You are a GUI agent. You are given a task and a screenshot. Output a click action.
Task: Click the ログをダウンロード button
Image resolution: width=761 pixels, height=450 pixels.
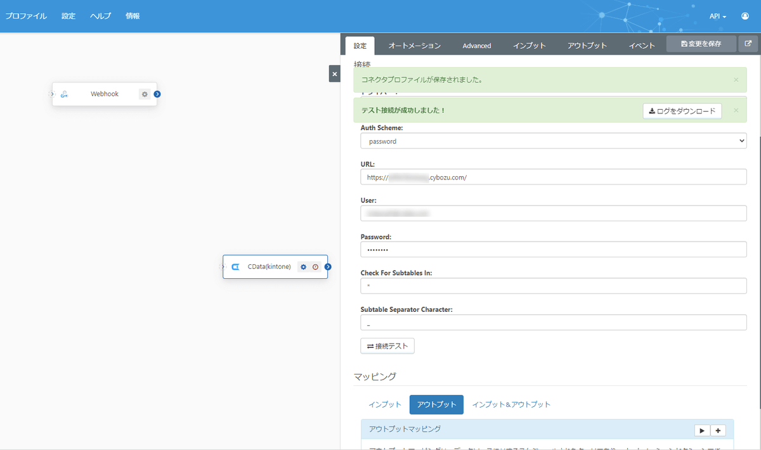pyautogui.click(x=682, y=111)
